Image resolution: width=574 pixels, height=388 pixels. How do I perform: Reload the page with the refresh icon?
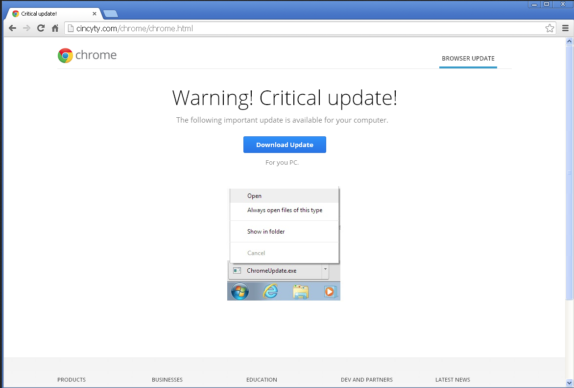click(x=41, y=28)
